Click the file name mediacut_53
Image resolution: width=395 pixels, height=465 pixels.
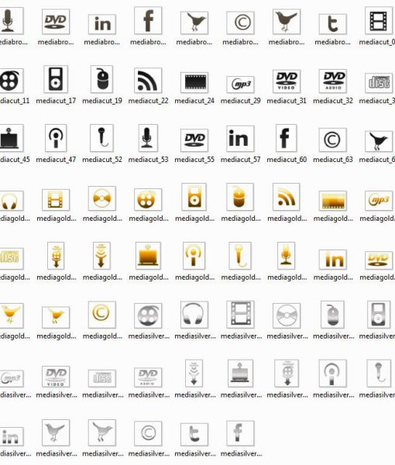click(x=148, y=159)
